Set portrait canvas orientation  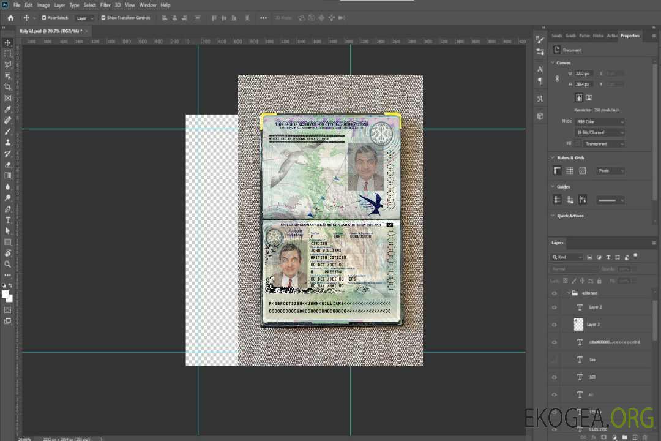(579, 98)
